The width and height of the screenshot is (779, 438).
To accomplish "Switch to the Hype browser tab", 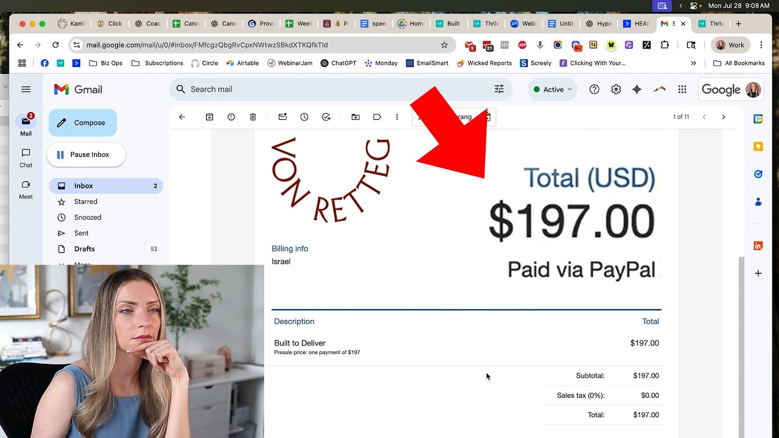I will pos(598,24).
